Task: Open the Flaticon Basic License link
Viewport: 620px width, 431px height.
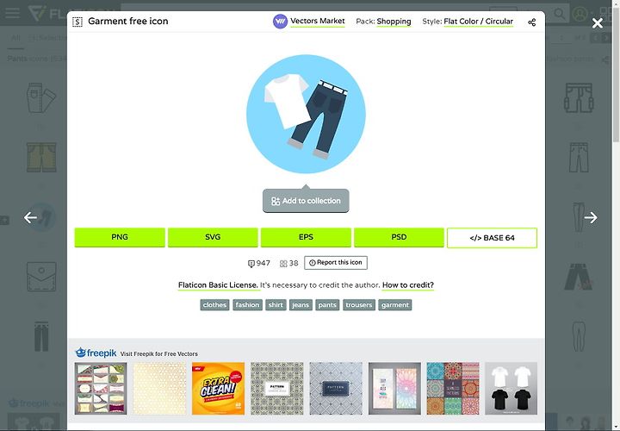Action: pos(218,285)
